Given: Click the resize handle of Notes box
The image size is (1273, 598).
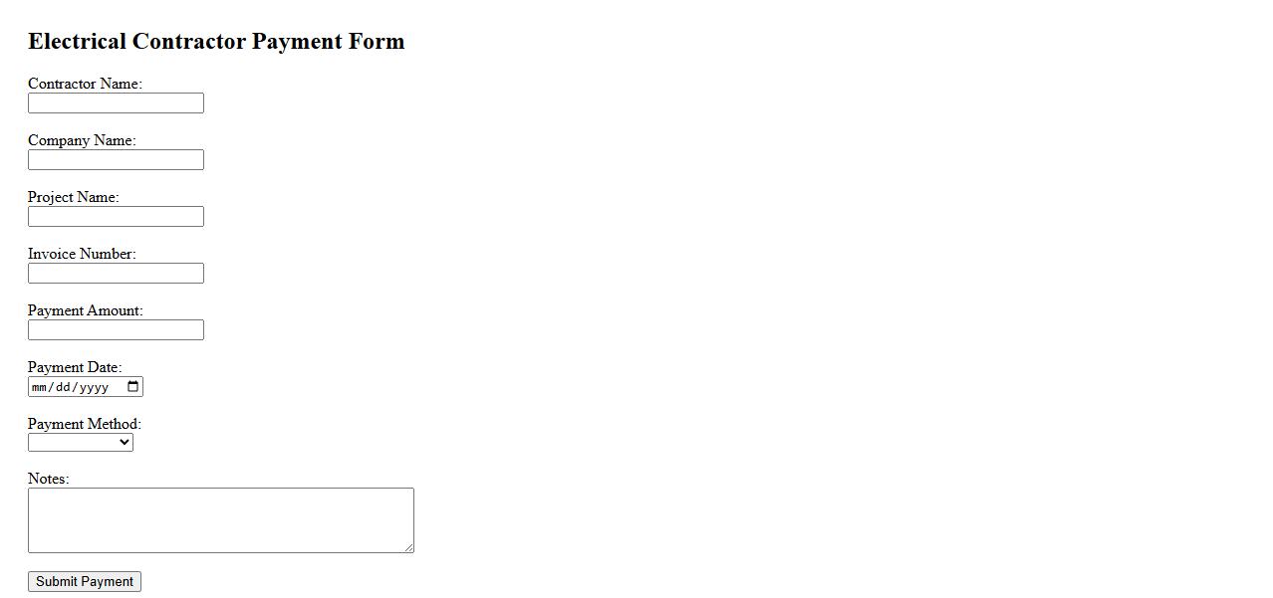Looking at the screenshot, I should coord(408,547).
